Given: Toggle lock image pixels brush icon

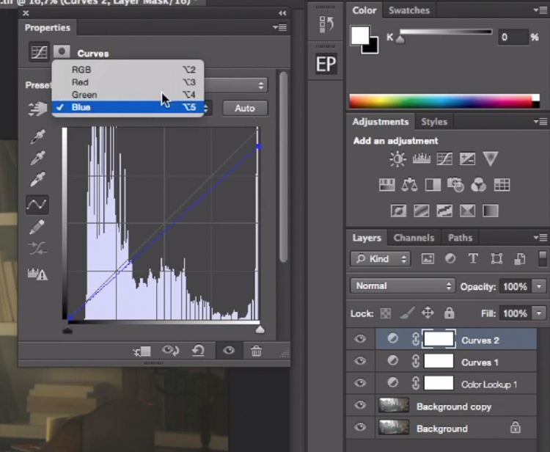Looking at the screenshot, I should pyautogui.click(x=407, y=313).
